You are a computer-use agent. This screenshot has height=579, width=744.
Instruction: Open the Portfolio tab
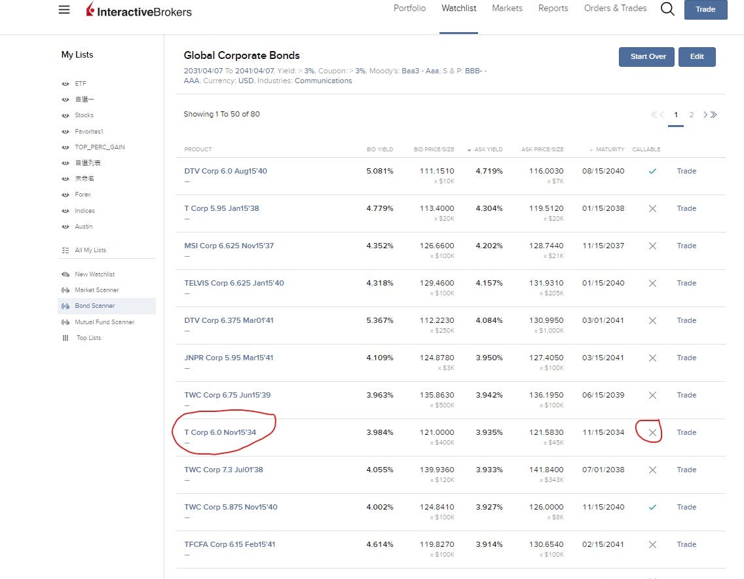tap(409, 9)
